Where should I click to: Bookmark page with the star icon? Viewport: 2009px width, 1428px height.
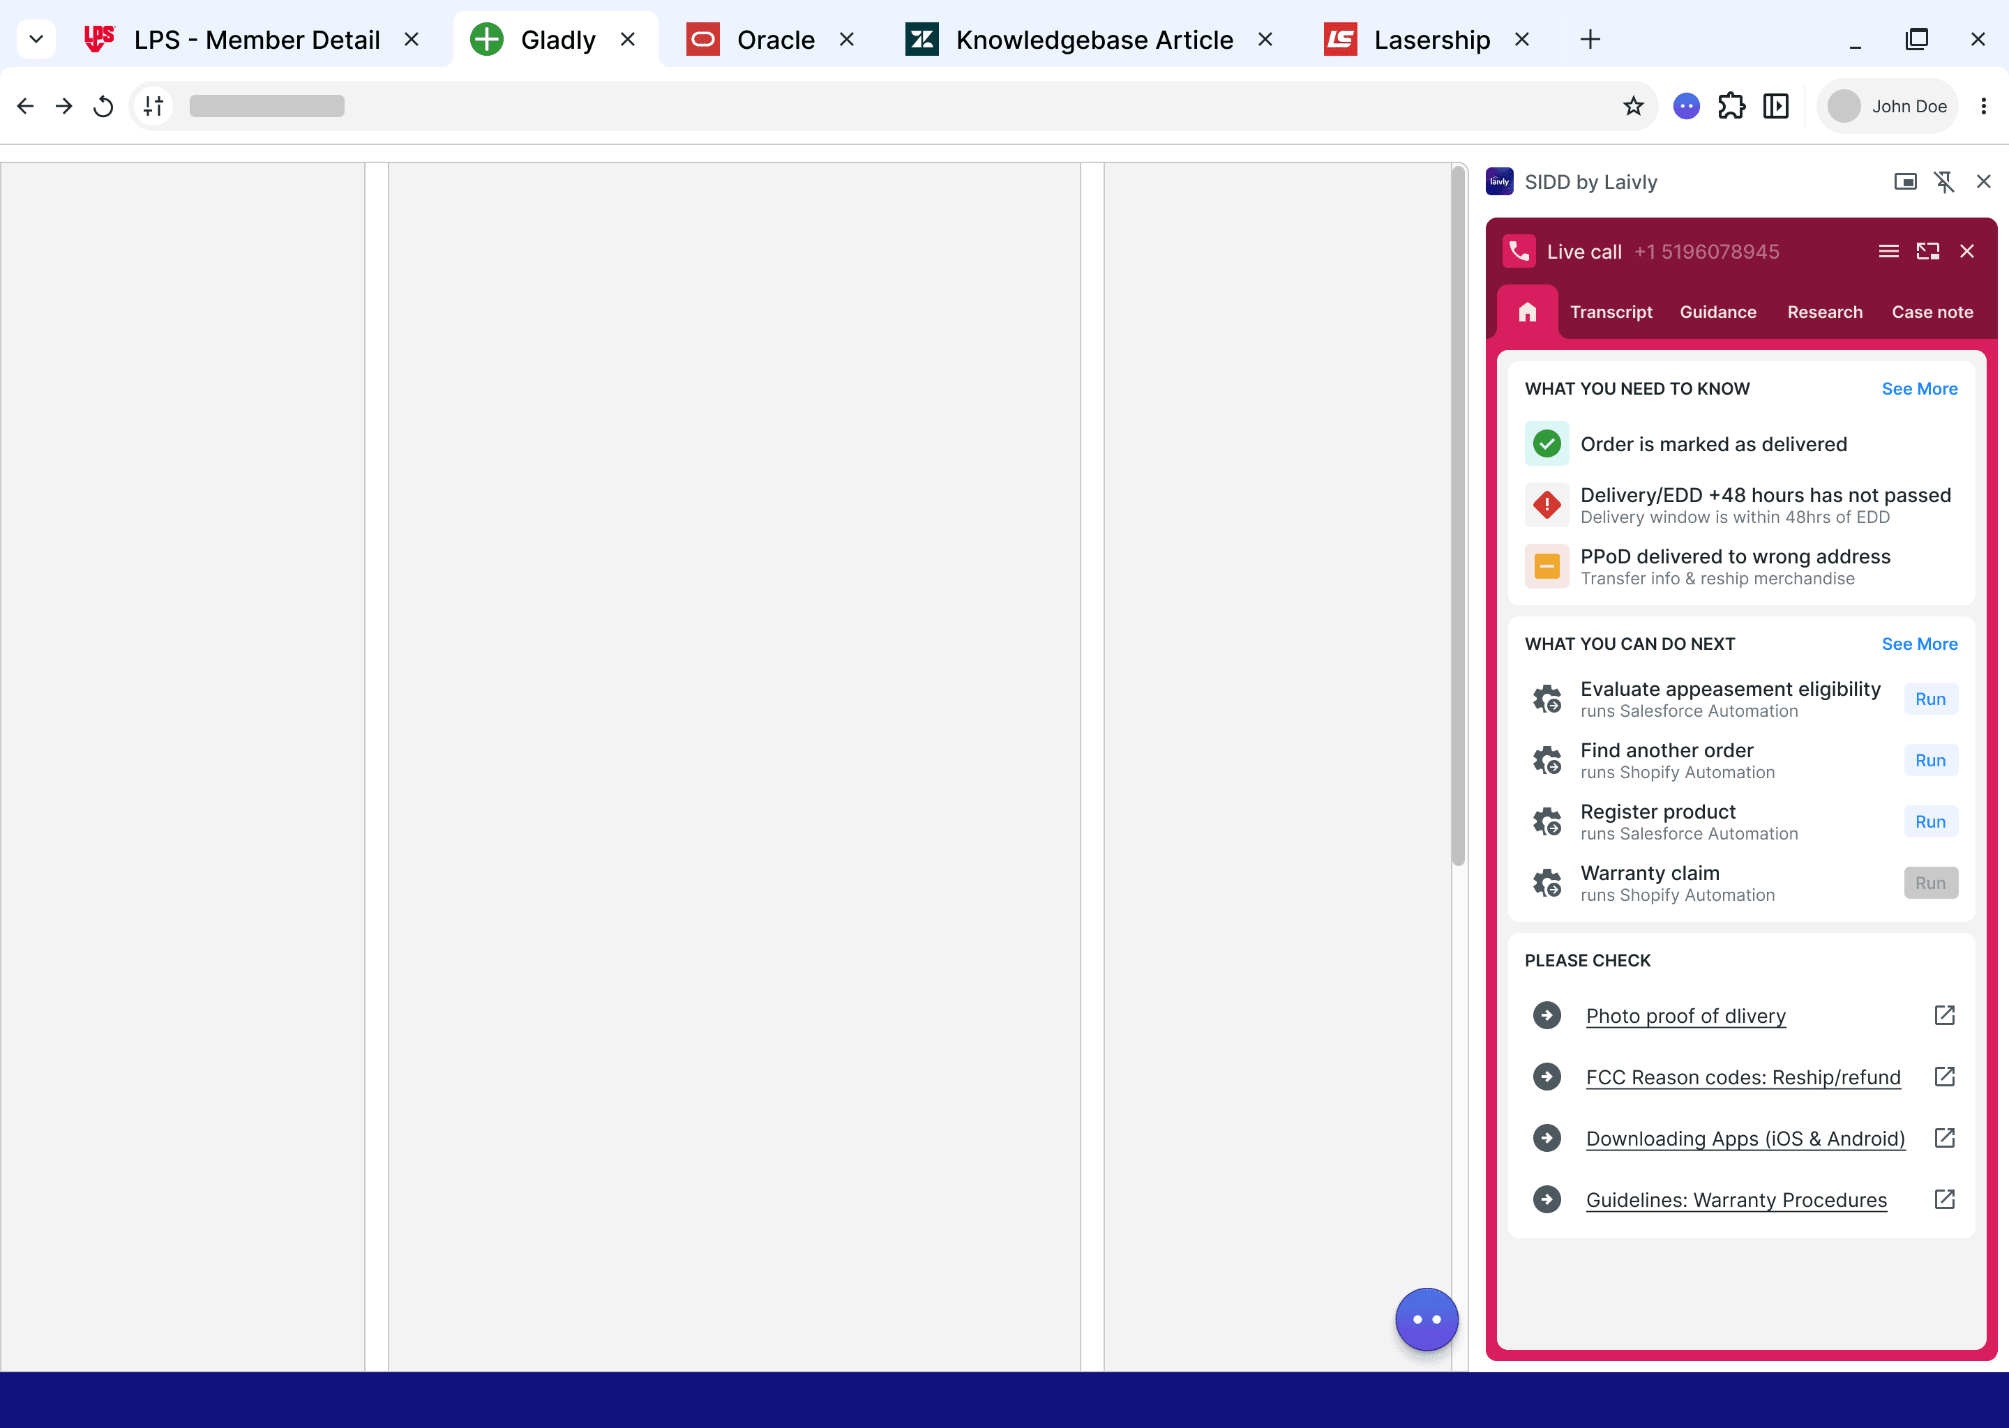coord(1632,107)
